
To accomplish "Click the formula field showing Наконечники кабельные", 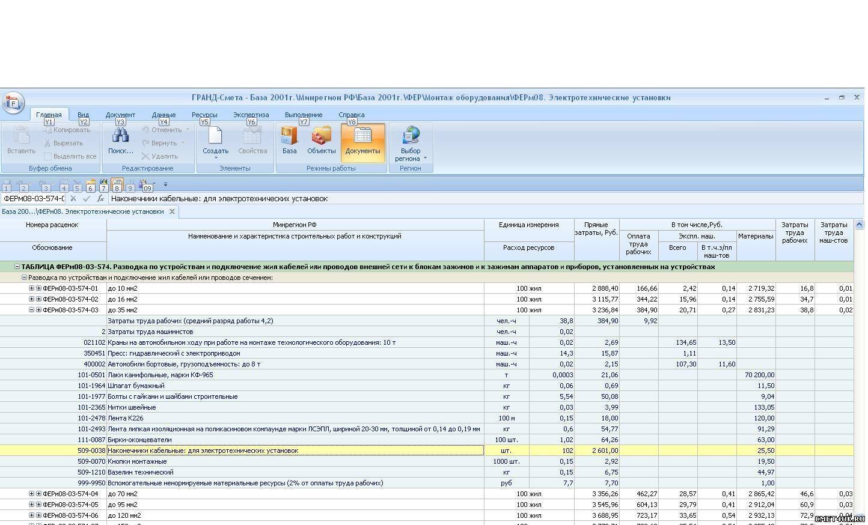I will [x=486, y=198].
